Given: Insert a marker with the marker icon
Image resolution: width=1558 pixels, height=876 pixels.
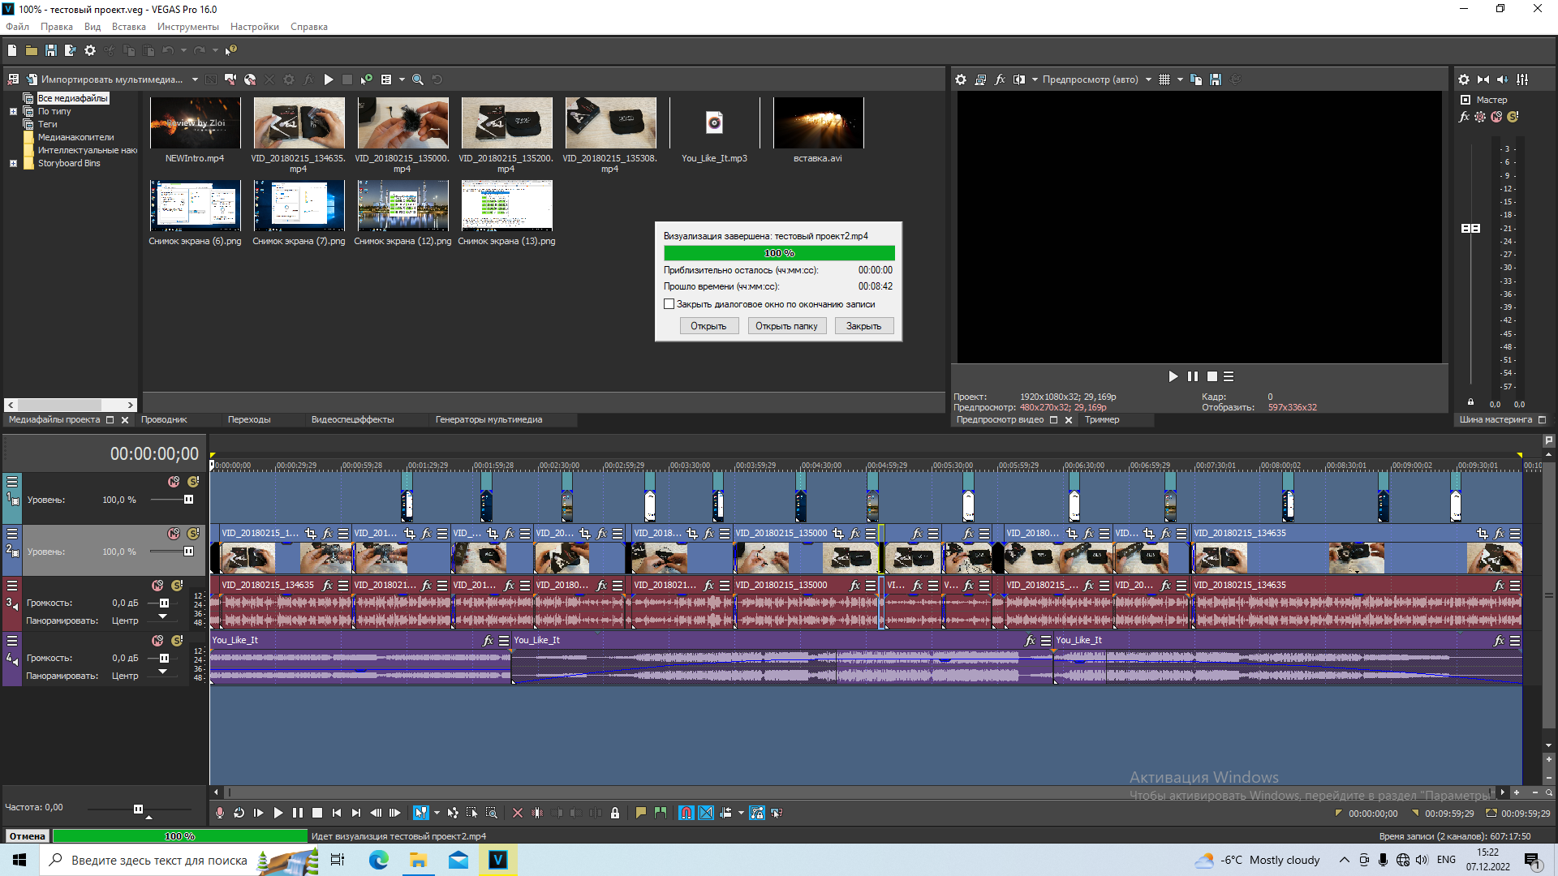Looking at the screenshot, I should [641, 813].
